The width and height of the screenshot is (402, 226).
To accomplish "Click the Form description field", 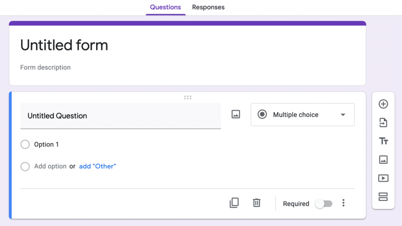I will click(x=45, y=67).
